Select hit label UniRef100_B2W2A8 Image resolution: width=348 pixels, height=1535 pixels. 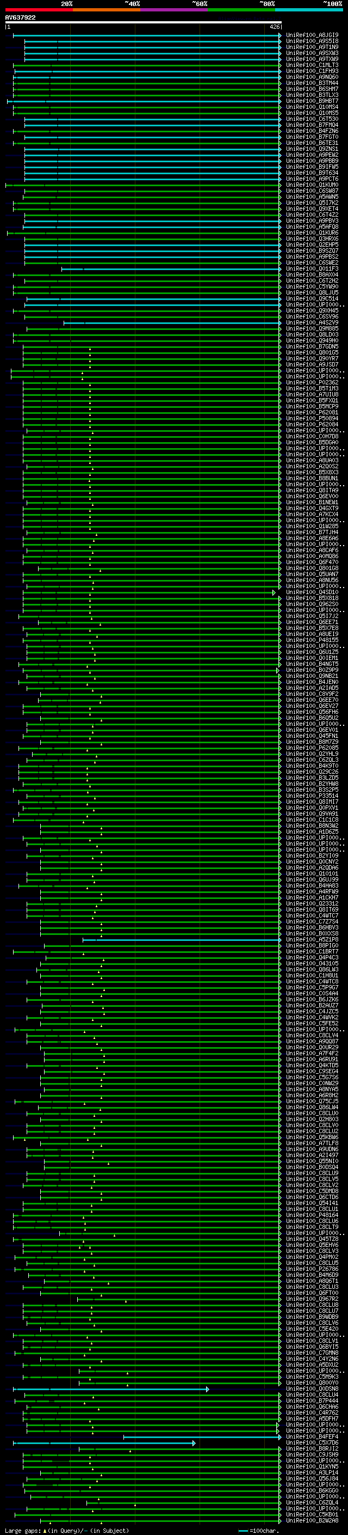click(312, 1520)
